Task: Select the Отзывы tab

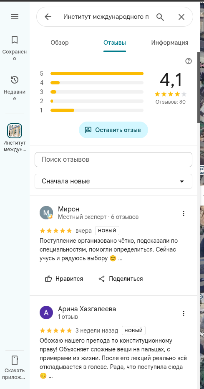Action: point(115,43)
